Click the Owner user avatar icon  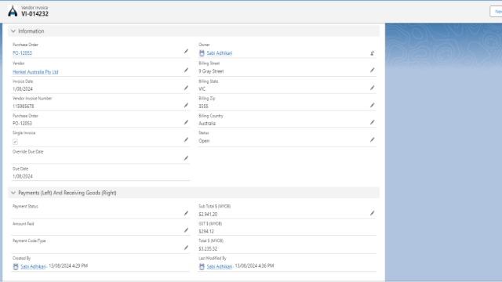pyautogui.click(x=202, y=53)
